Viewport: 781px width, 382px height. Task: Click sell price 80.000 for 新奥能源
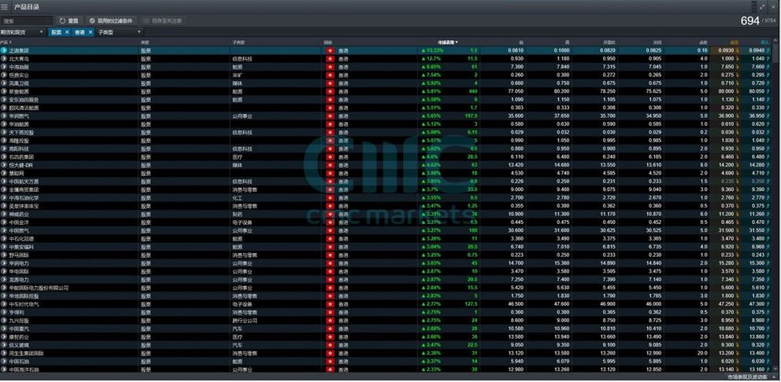(726, 91)
